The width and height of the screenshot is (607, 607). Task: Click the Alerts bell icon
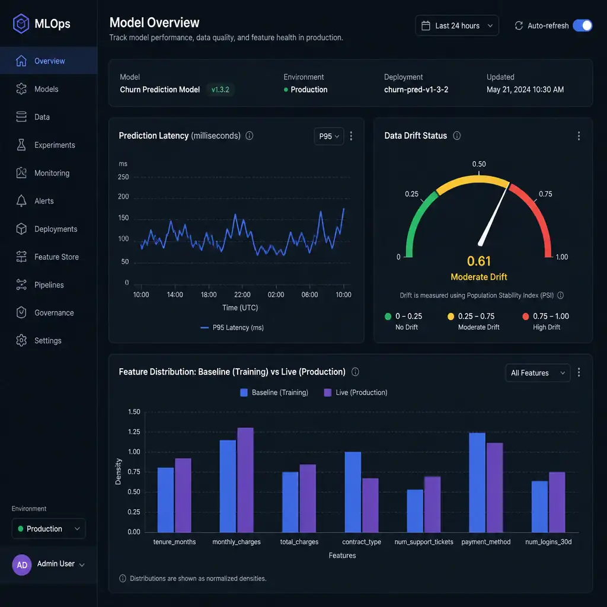tap(21, 201)
